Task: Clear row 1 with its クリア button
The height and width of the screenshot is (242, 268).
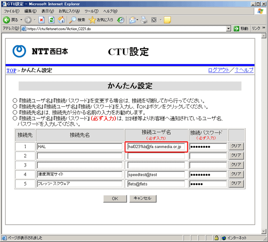Action: [x=236, y=146]
